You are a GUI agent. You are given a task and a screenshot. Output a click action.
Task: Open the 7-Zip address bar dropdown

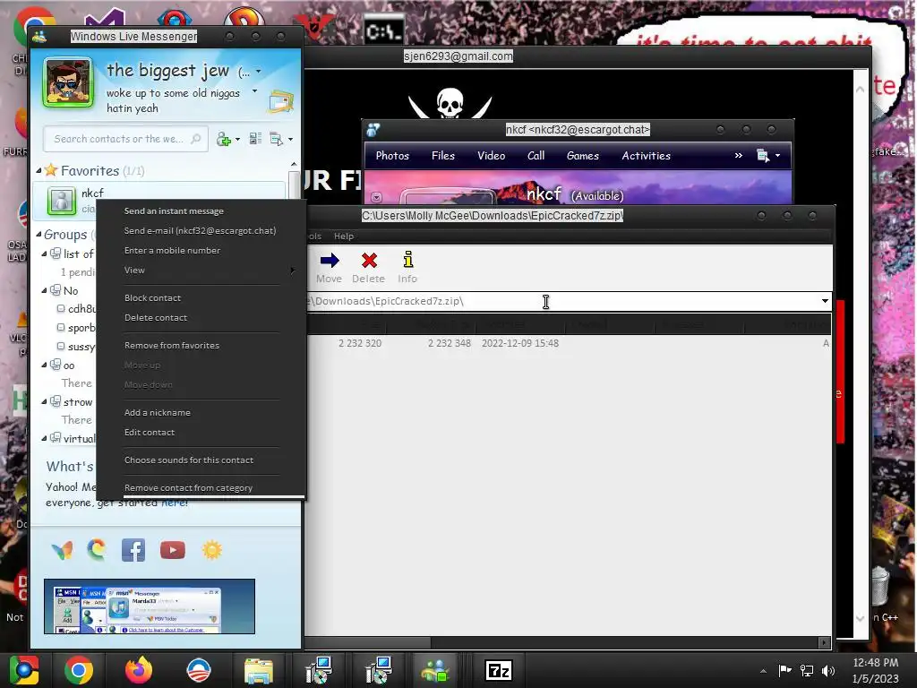pyautogui.click(x=825, y=301)
